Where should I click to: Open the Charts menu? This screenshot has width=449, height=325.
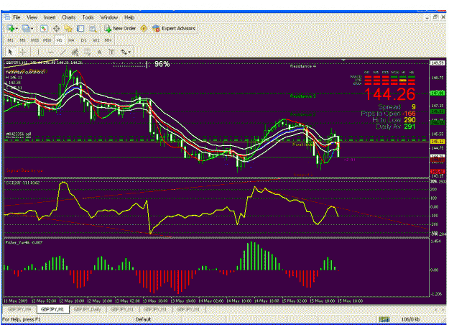69,17
